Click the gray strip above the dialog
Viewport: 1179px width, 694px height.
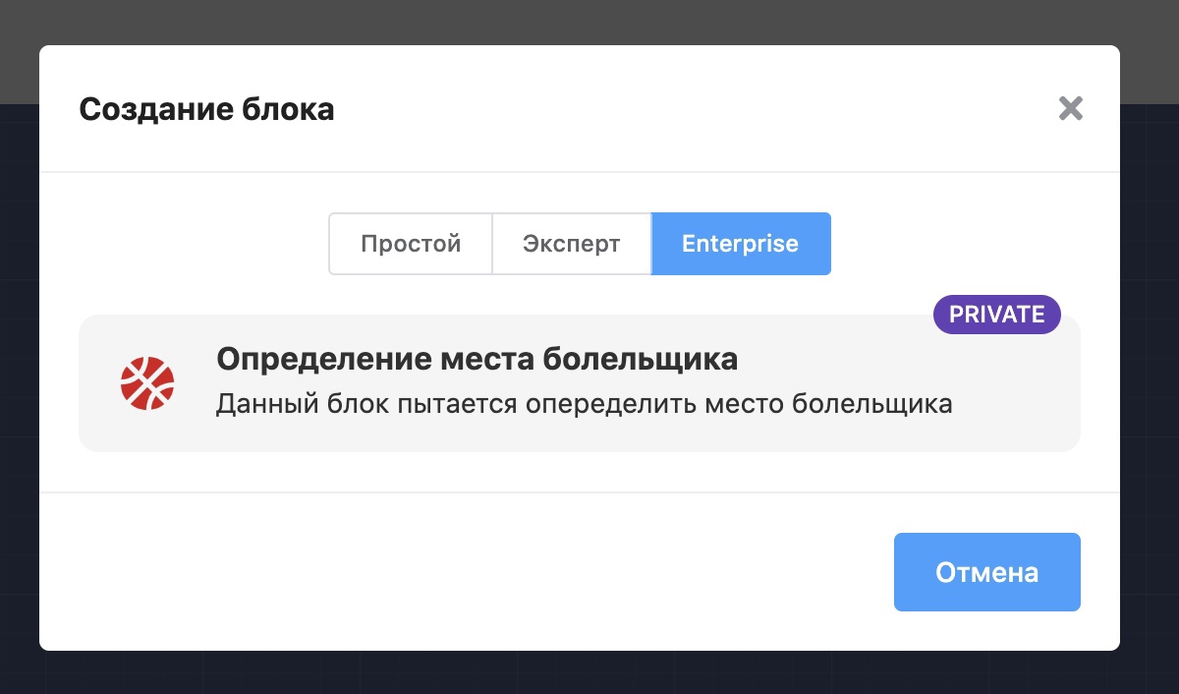tap(589, 22)
